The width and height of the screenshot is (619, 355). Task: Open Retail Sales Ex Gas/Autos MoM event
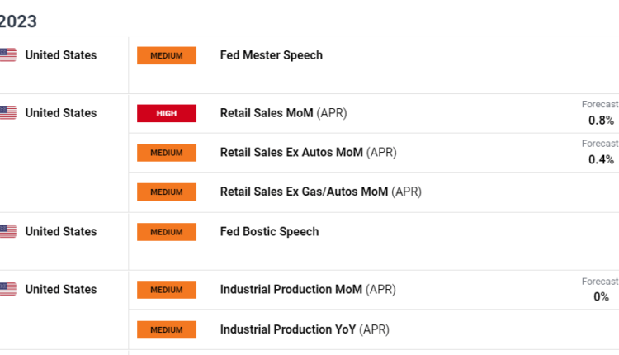pos(320,192)
